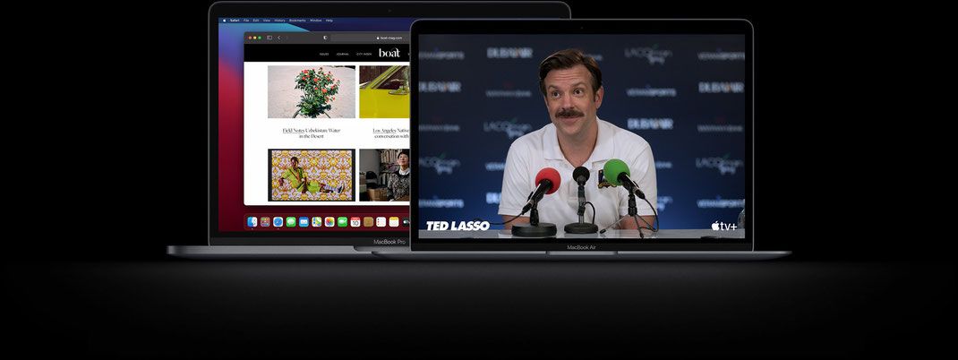Launch Safari from the Dock
The height and width of the screenshot is (360, 958).
[x=278, y=222]
